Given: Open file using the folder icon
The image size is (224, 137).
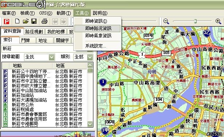Looking at the screenshot, I should point(26,21).
